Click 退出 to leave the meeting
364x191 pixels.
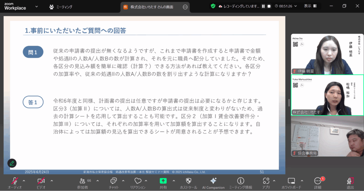tap(350, 182)
